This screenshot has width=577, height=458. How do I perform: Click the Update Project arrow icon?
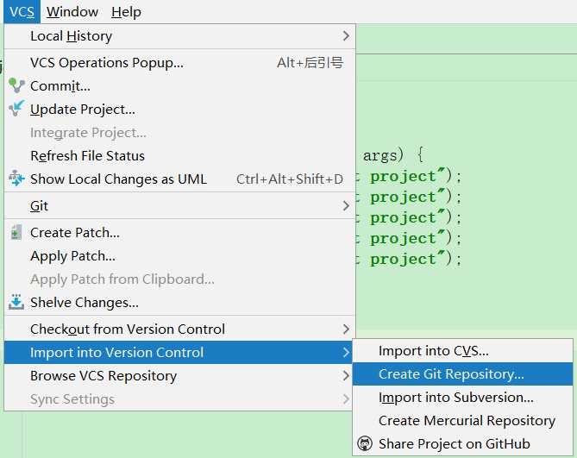point(16,109)
